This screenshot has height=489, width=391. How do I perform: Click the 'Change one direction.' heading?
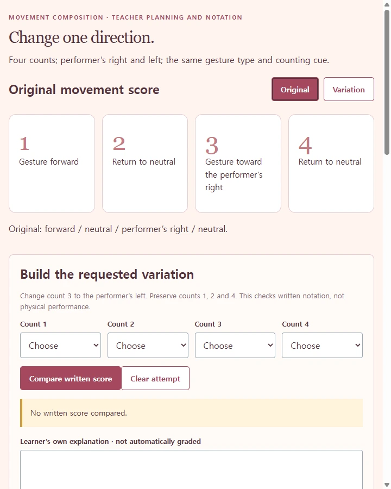tap(81, 37)
